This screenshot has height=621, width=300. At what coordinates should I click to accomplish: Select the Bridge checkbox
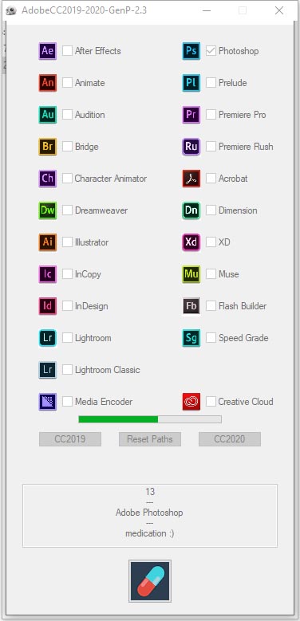click(x=67, y=146)
